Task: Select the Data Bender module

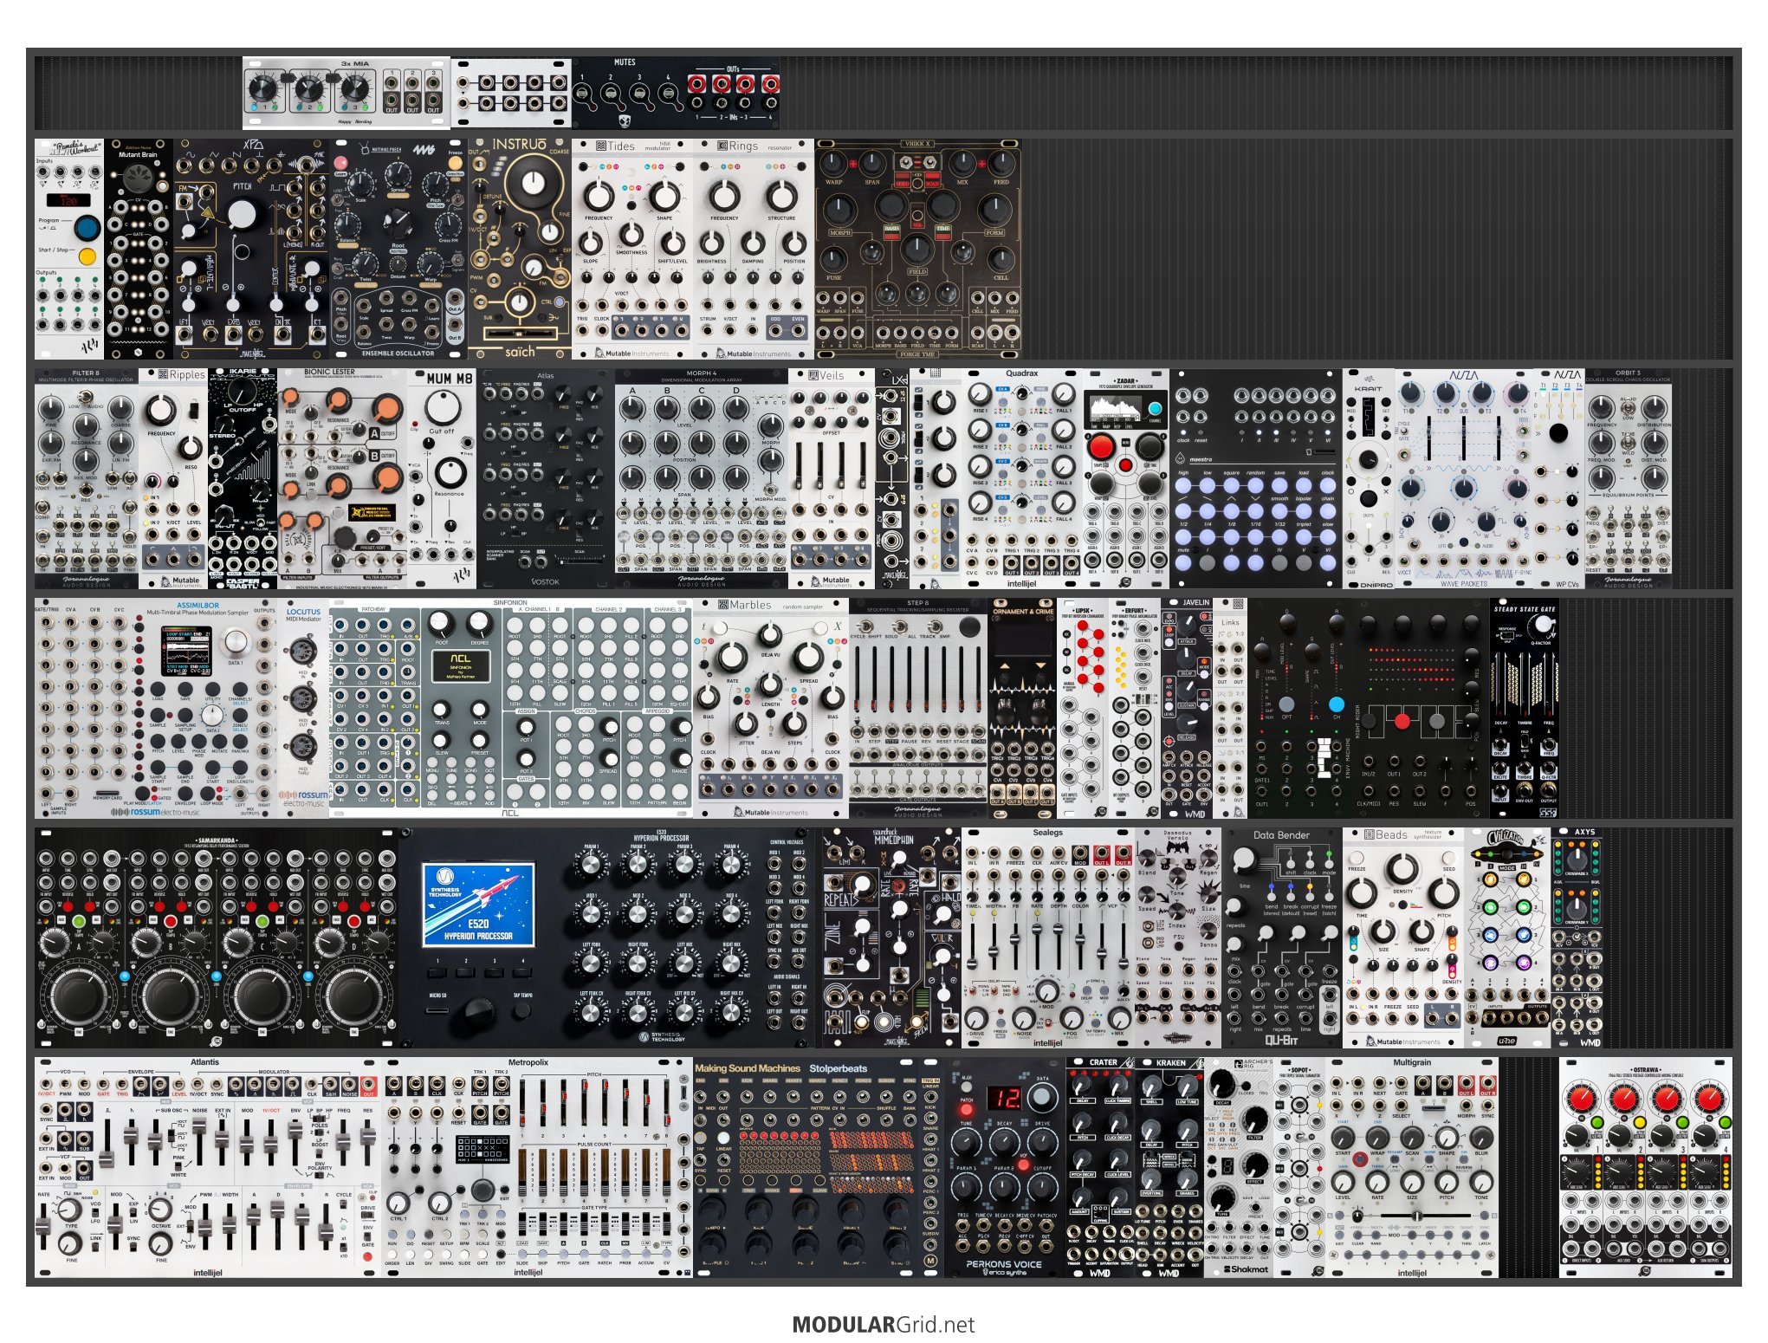Action: tap(1282, 938)
